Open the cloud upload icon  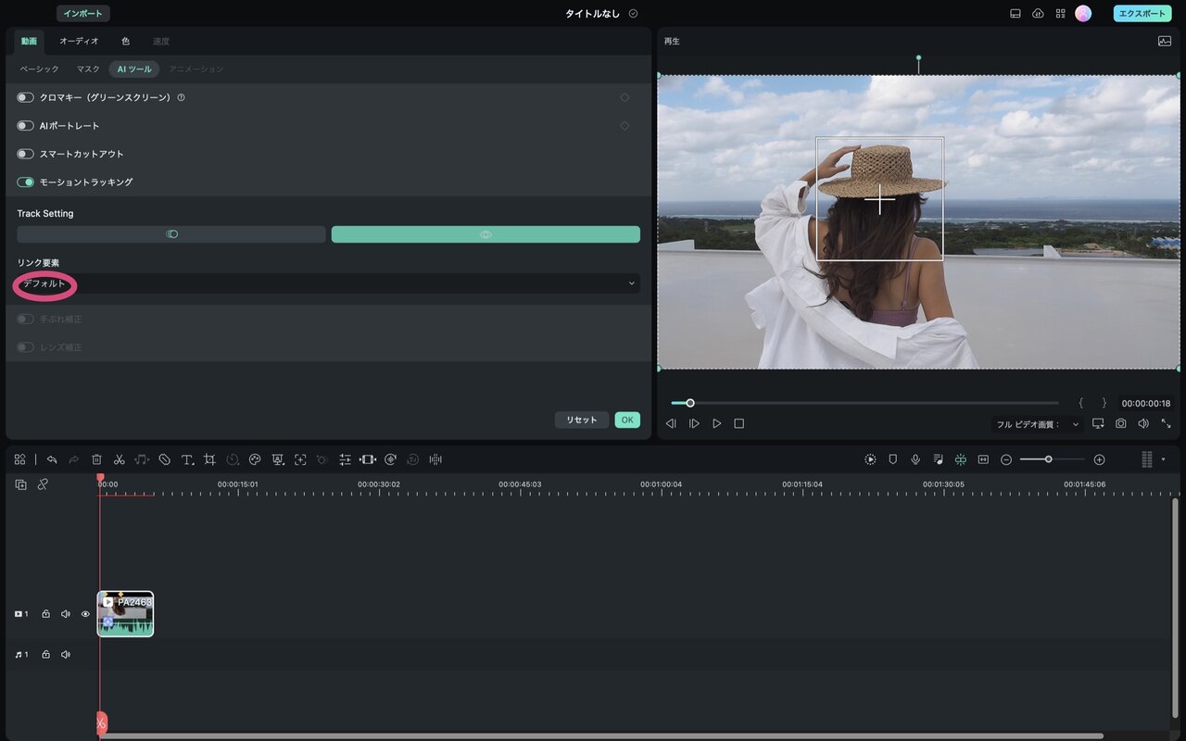click(x=1038, y=14)
